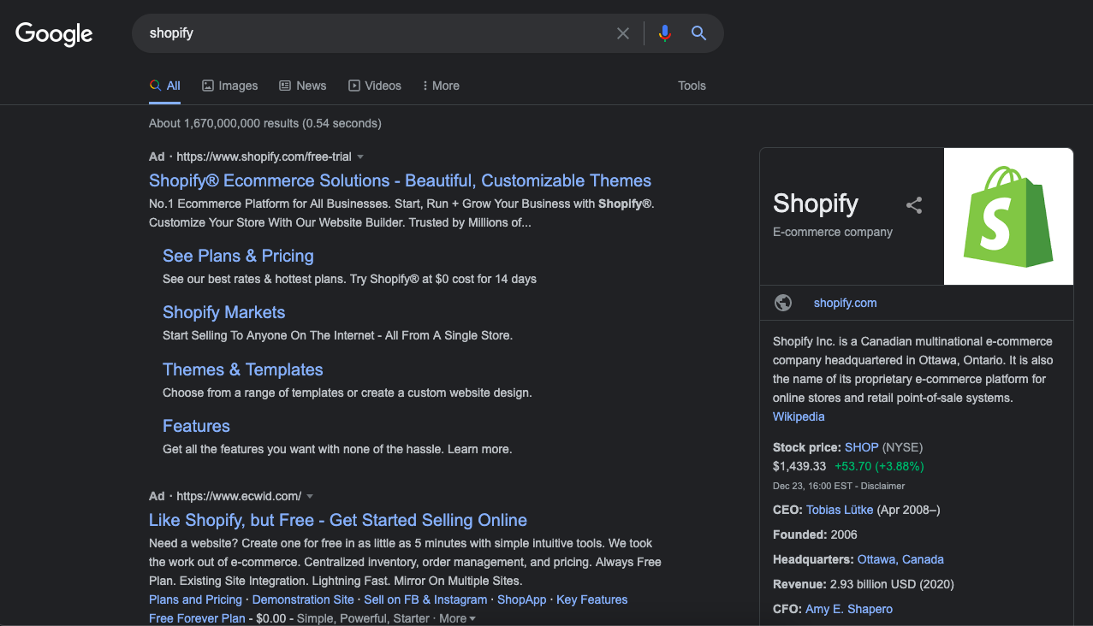Viewport: 1093px width, 626px height.
Task: Switch to the Images tab
Action: (x=229, y=86)
